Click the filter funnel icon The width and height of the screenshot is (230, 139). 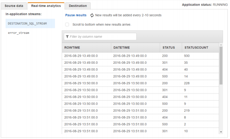[67, 37]
